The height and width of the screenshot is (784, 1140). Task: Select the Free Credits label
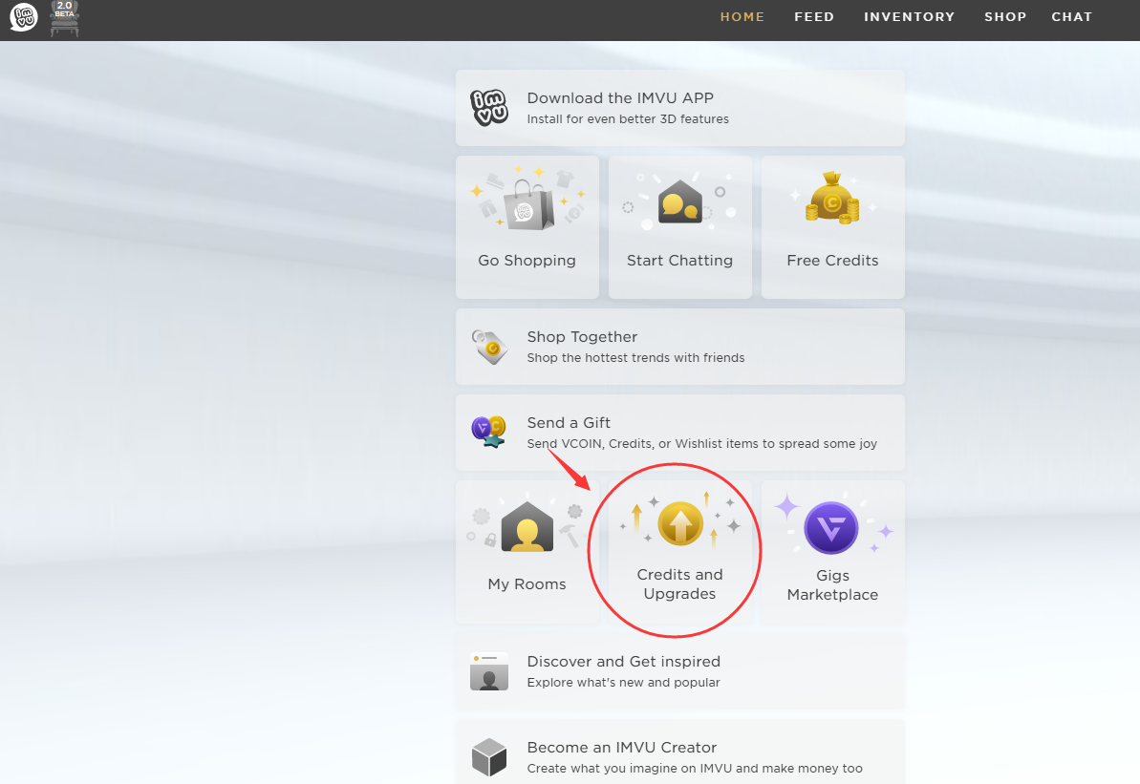tap(832, 260)
